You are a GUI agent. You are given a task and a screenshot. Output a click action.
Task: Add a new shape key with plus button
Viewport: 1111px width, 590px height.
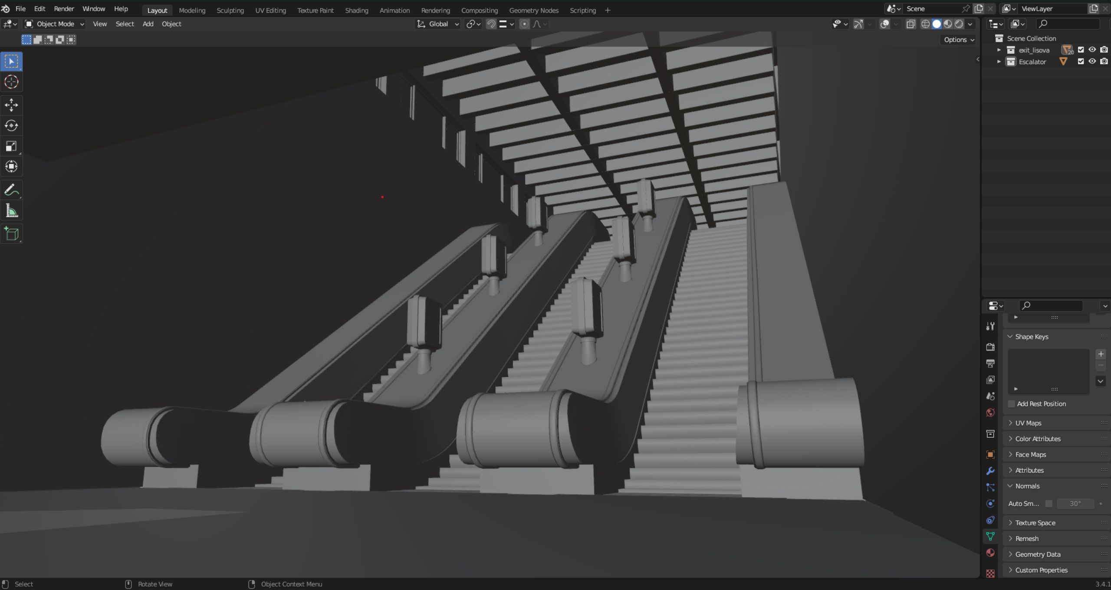point(1101,354)
